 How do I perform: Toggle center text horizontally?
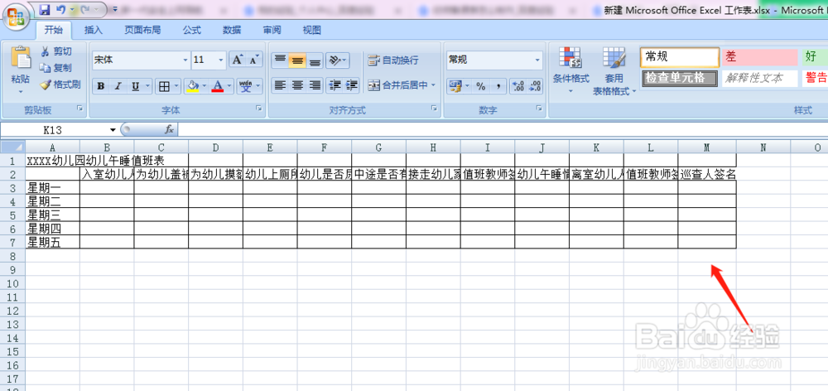(297, 85)
